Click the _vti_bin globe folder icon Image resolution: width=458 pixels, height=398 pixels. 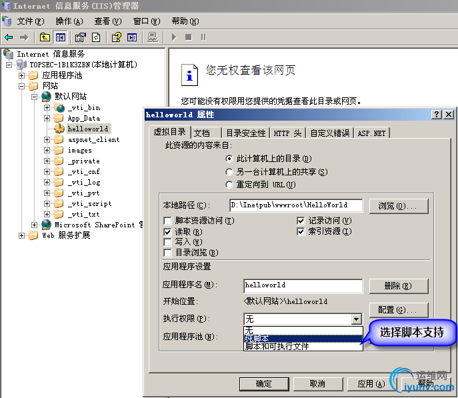[59, 108]
